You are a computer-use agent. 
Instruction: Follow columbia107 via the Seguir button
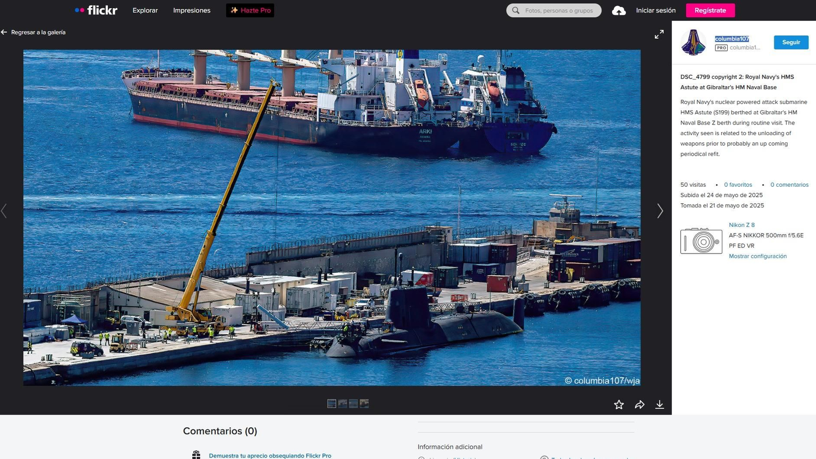pyautogui.click(x=791, y=42)
